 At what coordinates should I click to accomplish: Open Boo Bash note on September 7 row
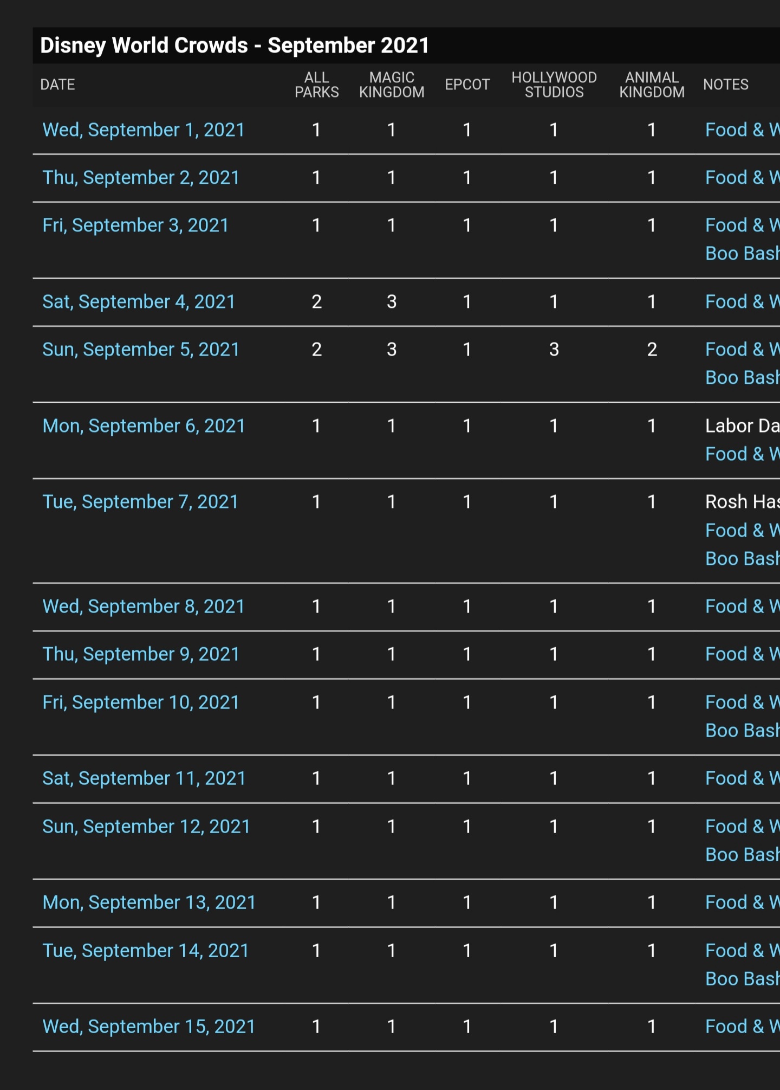tap(742, 559)
